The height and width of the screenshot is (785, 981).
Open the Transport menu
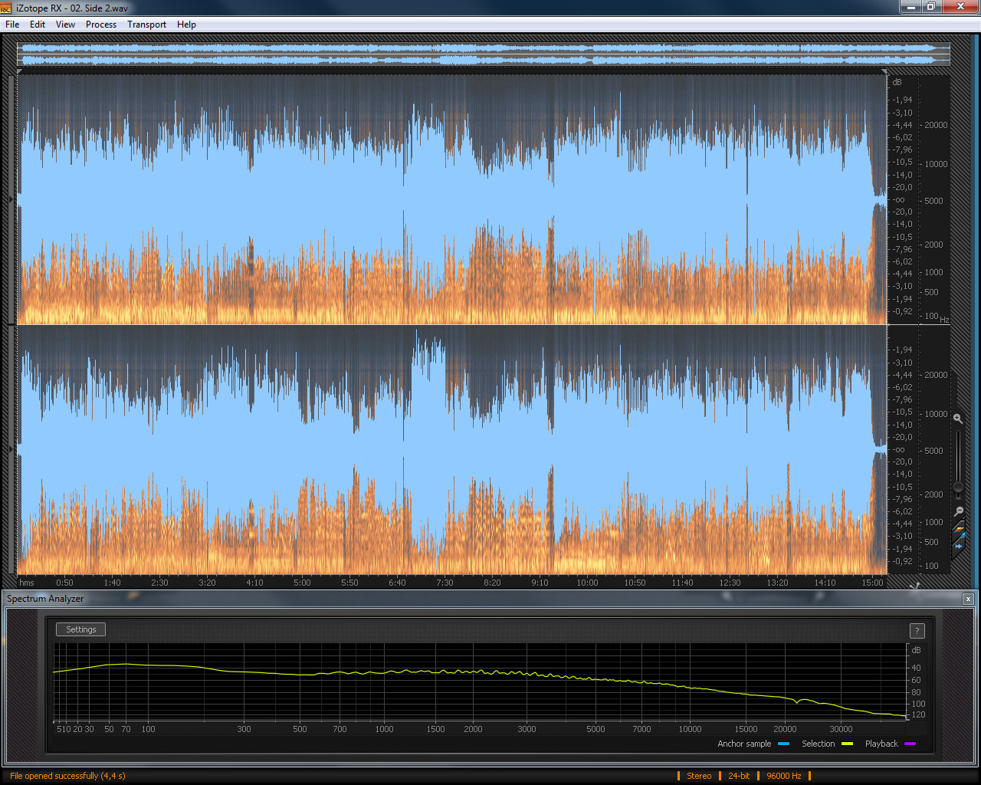(146, 25)
